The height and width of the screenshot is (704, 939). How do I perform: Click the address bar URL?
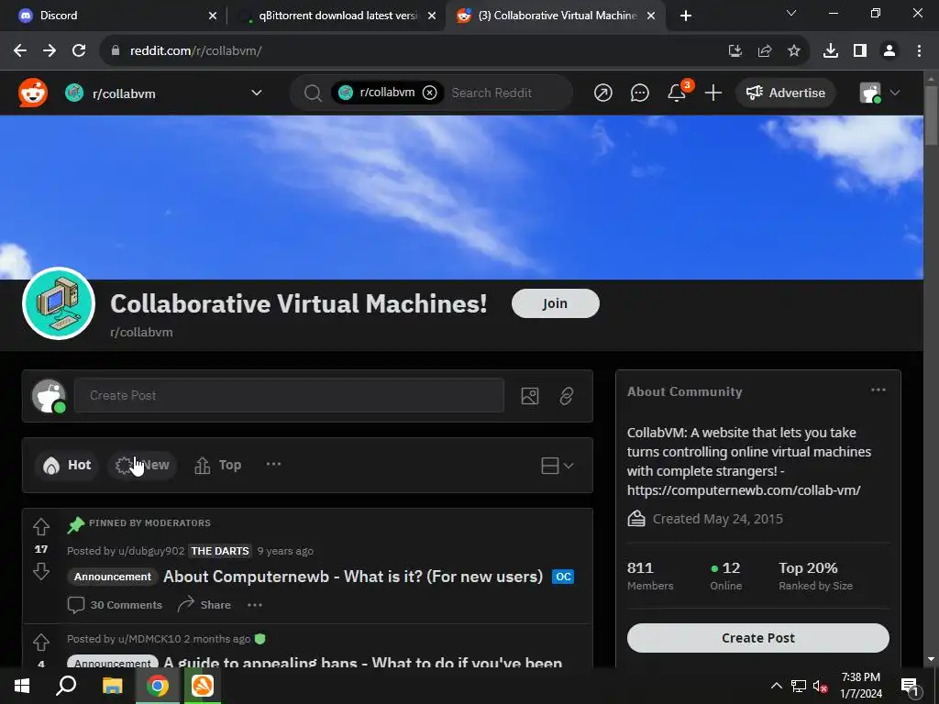[196, 51]
